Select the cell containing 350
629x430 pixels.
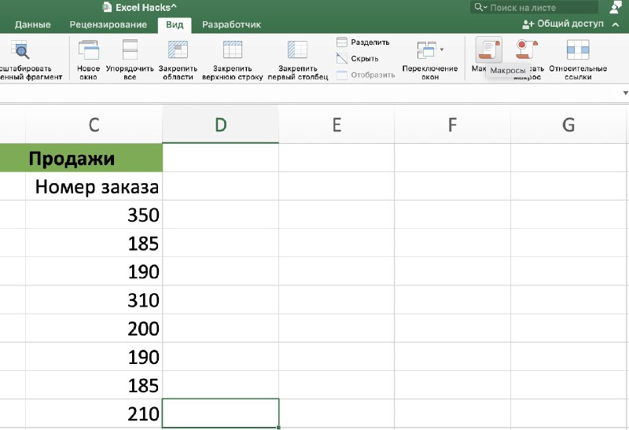94,215
